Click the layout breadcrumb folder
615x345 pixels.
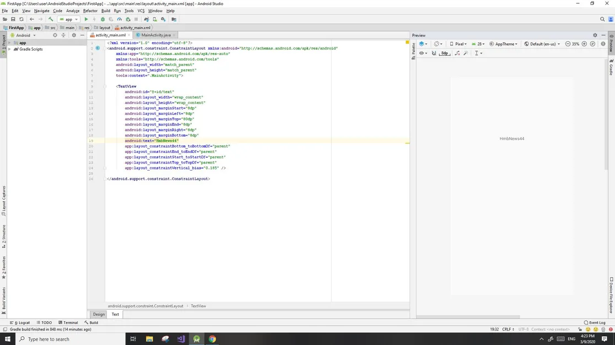coord(102,28)
